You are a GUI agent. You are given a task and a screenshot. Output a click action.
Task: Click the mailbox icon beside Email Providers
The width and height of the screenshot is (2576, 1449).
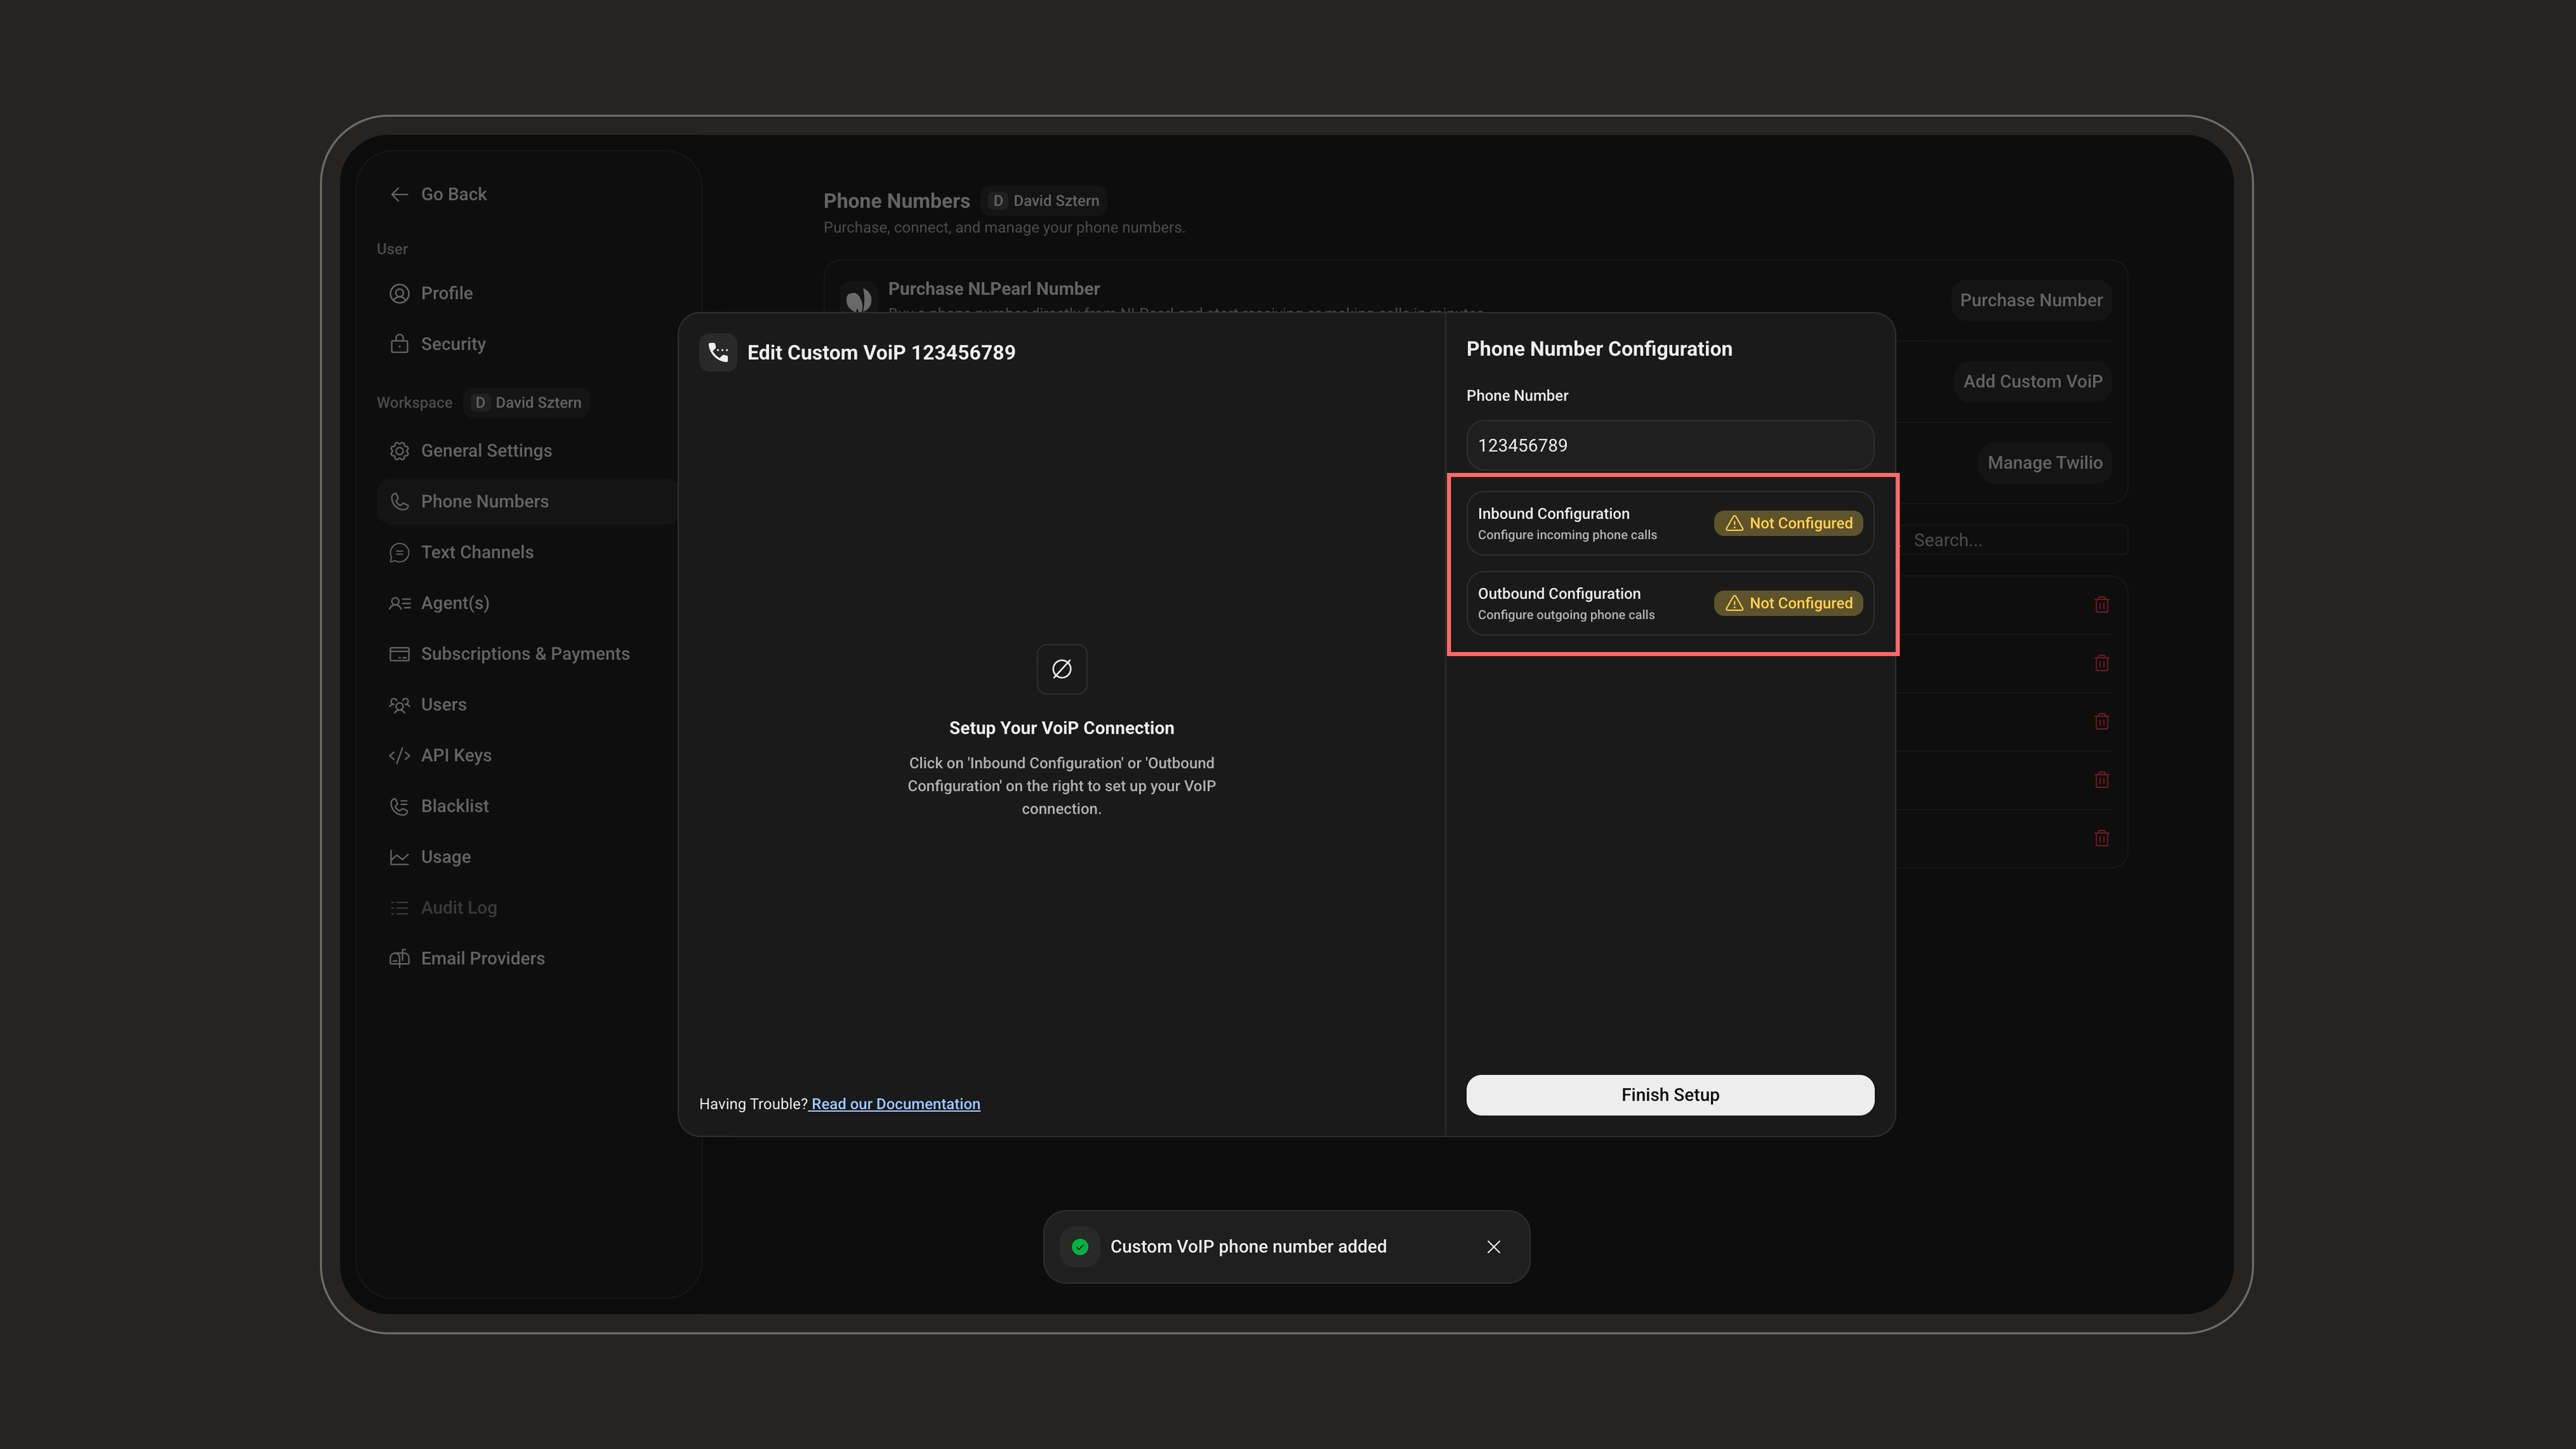pos(399,959)
